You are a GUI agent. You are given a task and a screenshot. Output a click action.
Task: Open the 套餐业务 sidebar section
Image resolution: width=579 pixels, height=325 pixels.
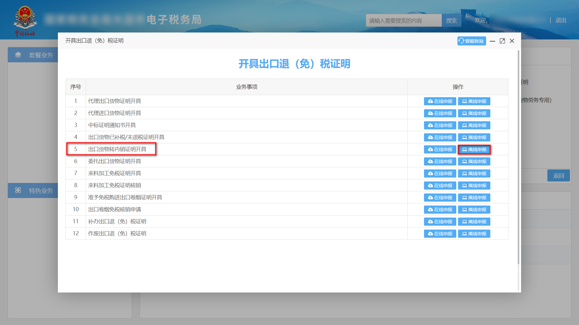pos(41,55)
